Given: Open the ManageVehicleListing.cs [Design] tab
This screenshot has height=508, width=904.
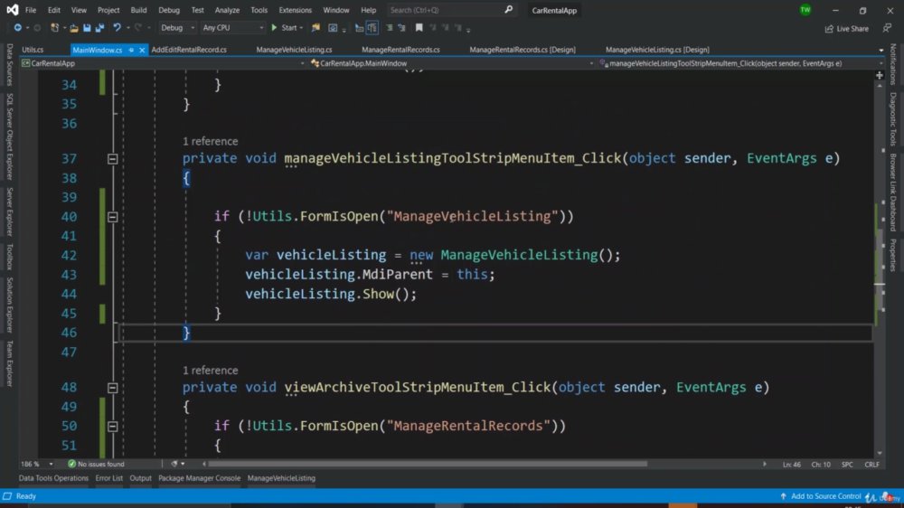Looking at the screenshot, I should 657,50.
